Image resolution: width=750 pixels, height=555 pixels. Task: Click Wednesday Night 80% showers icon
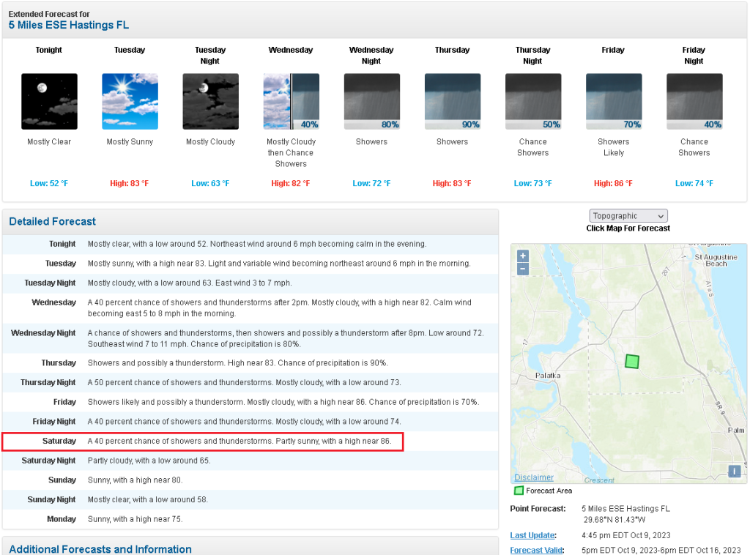(371, 101)
